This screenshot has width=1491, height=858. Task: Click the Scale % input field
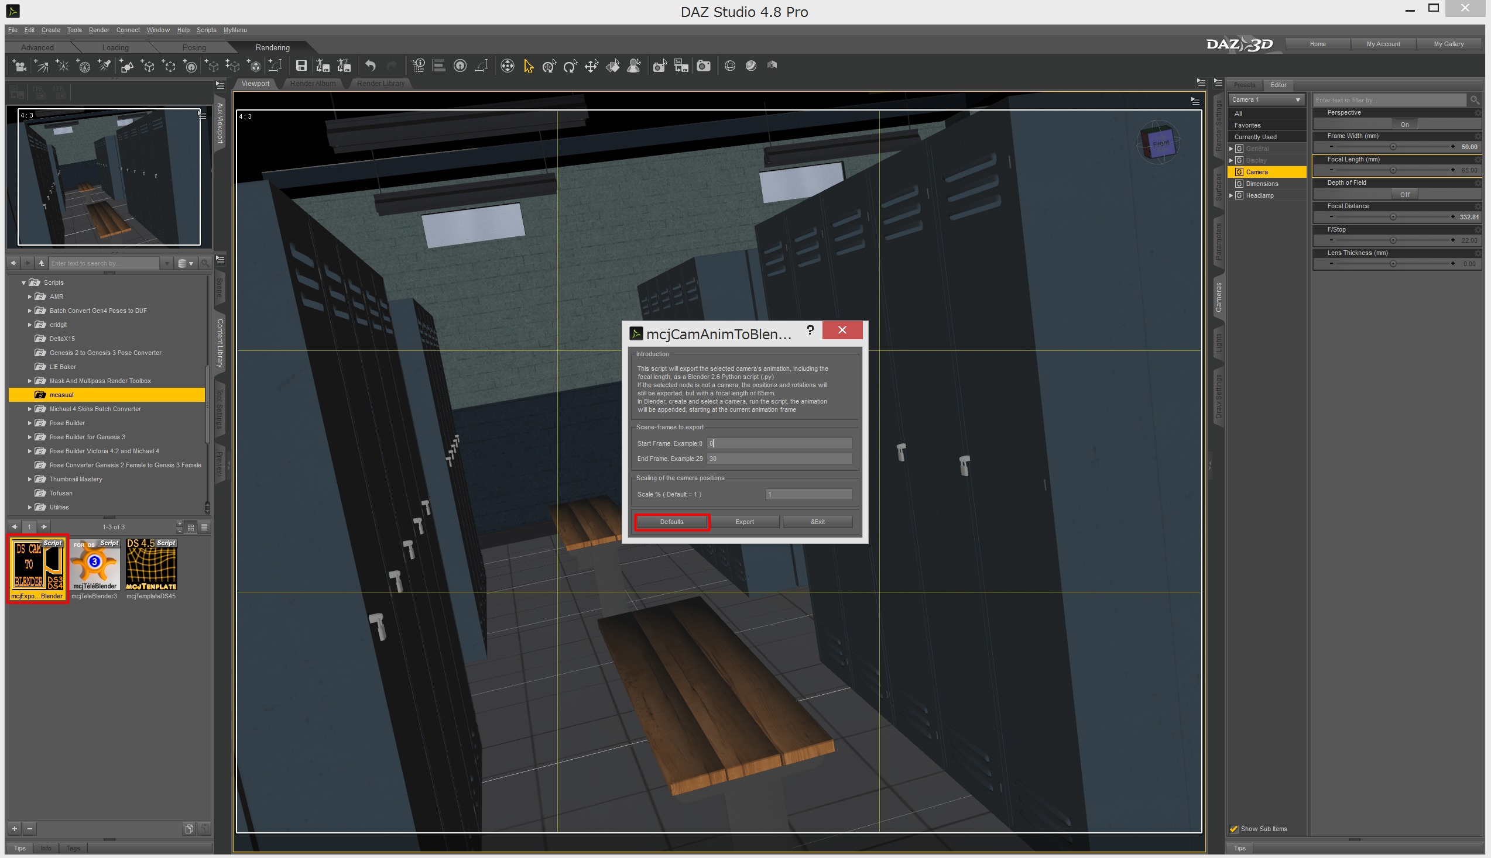808,494
